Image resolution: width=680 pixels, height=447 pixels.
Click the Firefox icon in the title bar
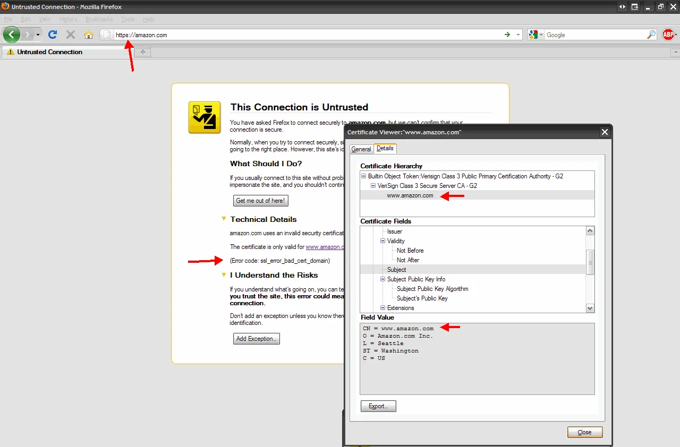pos(5,6)
